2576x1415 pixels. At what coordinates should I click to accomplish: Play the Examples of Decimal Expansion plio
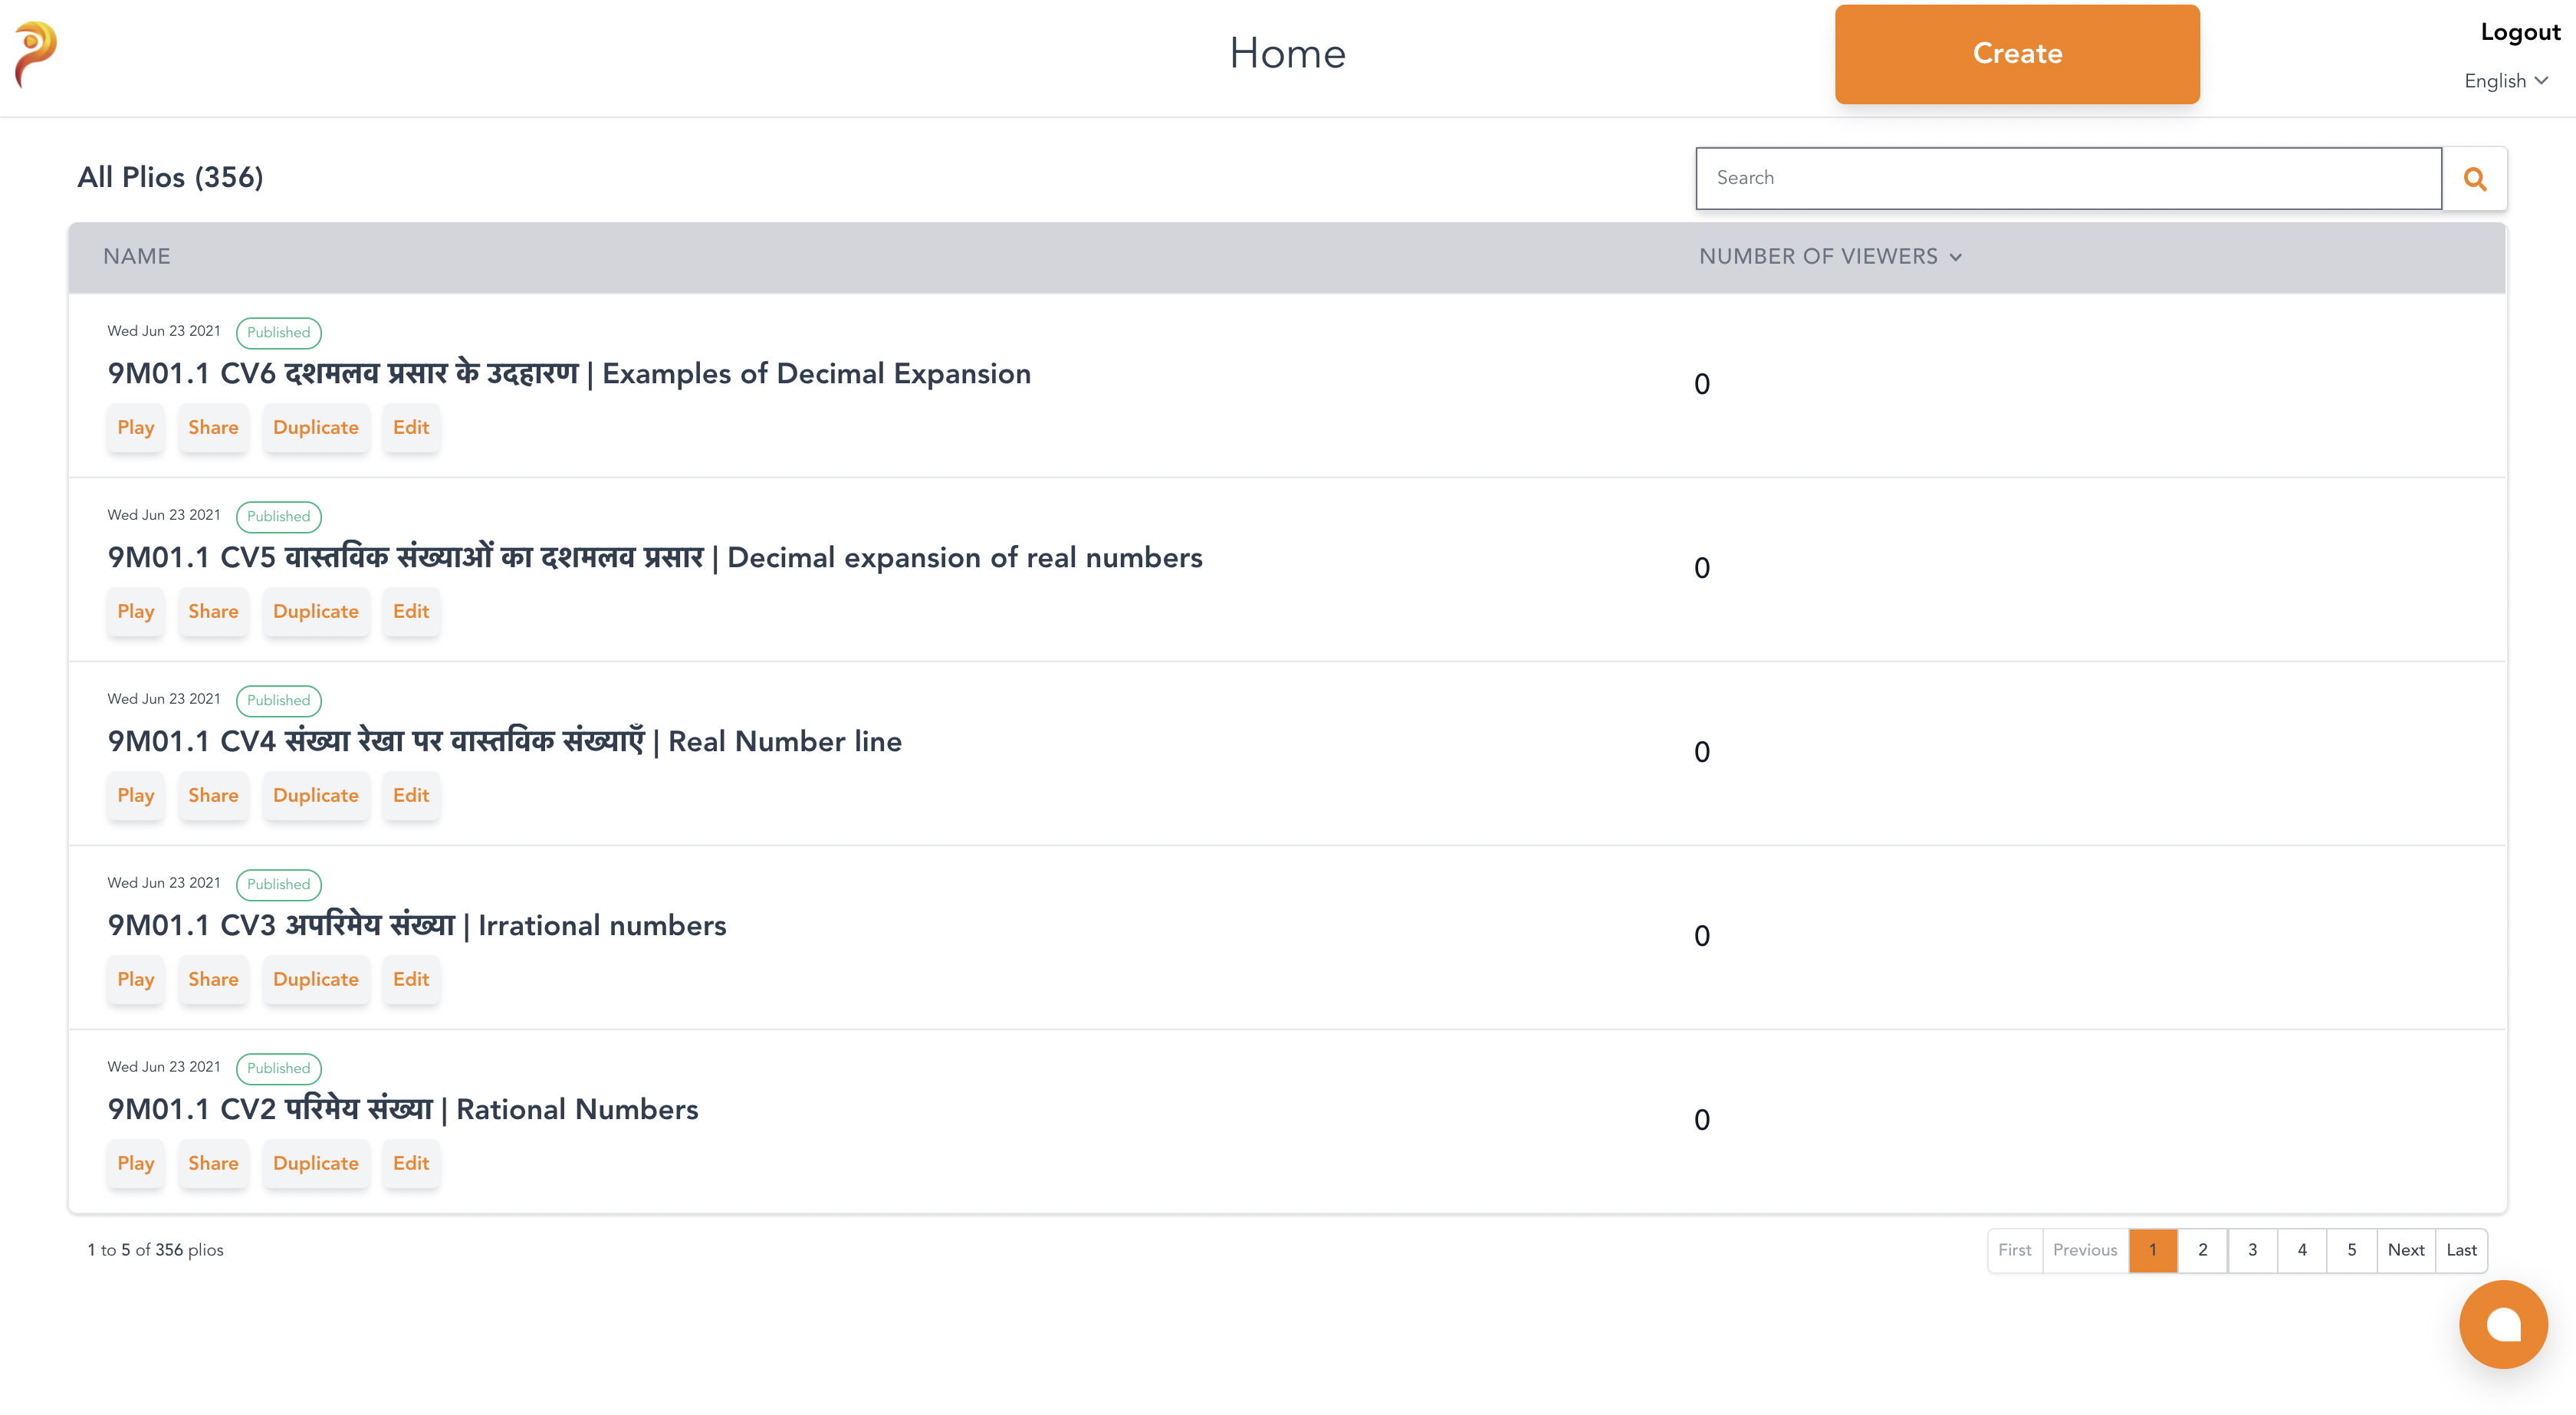[135, 428]
